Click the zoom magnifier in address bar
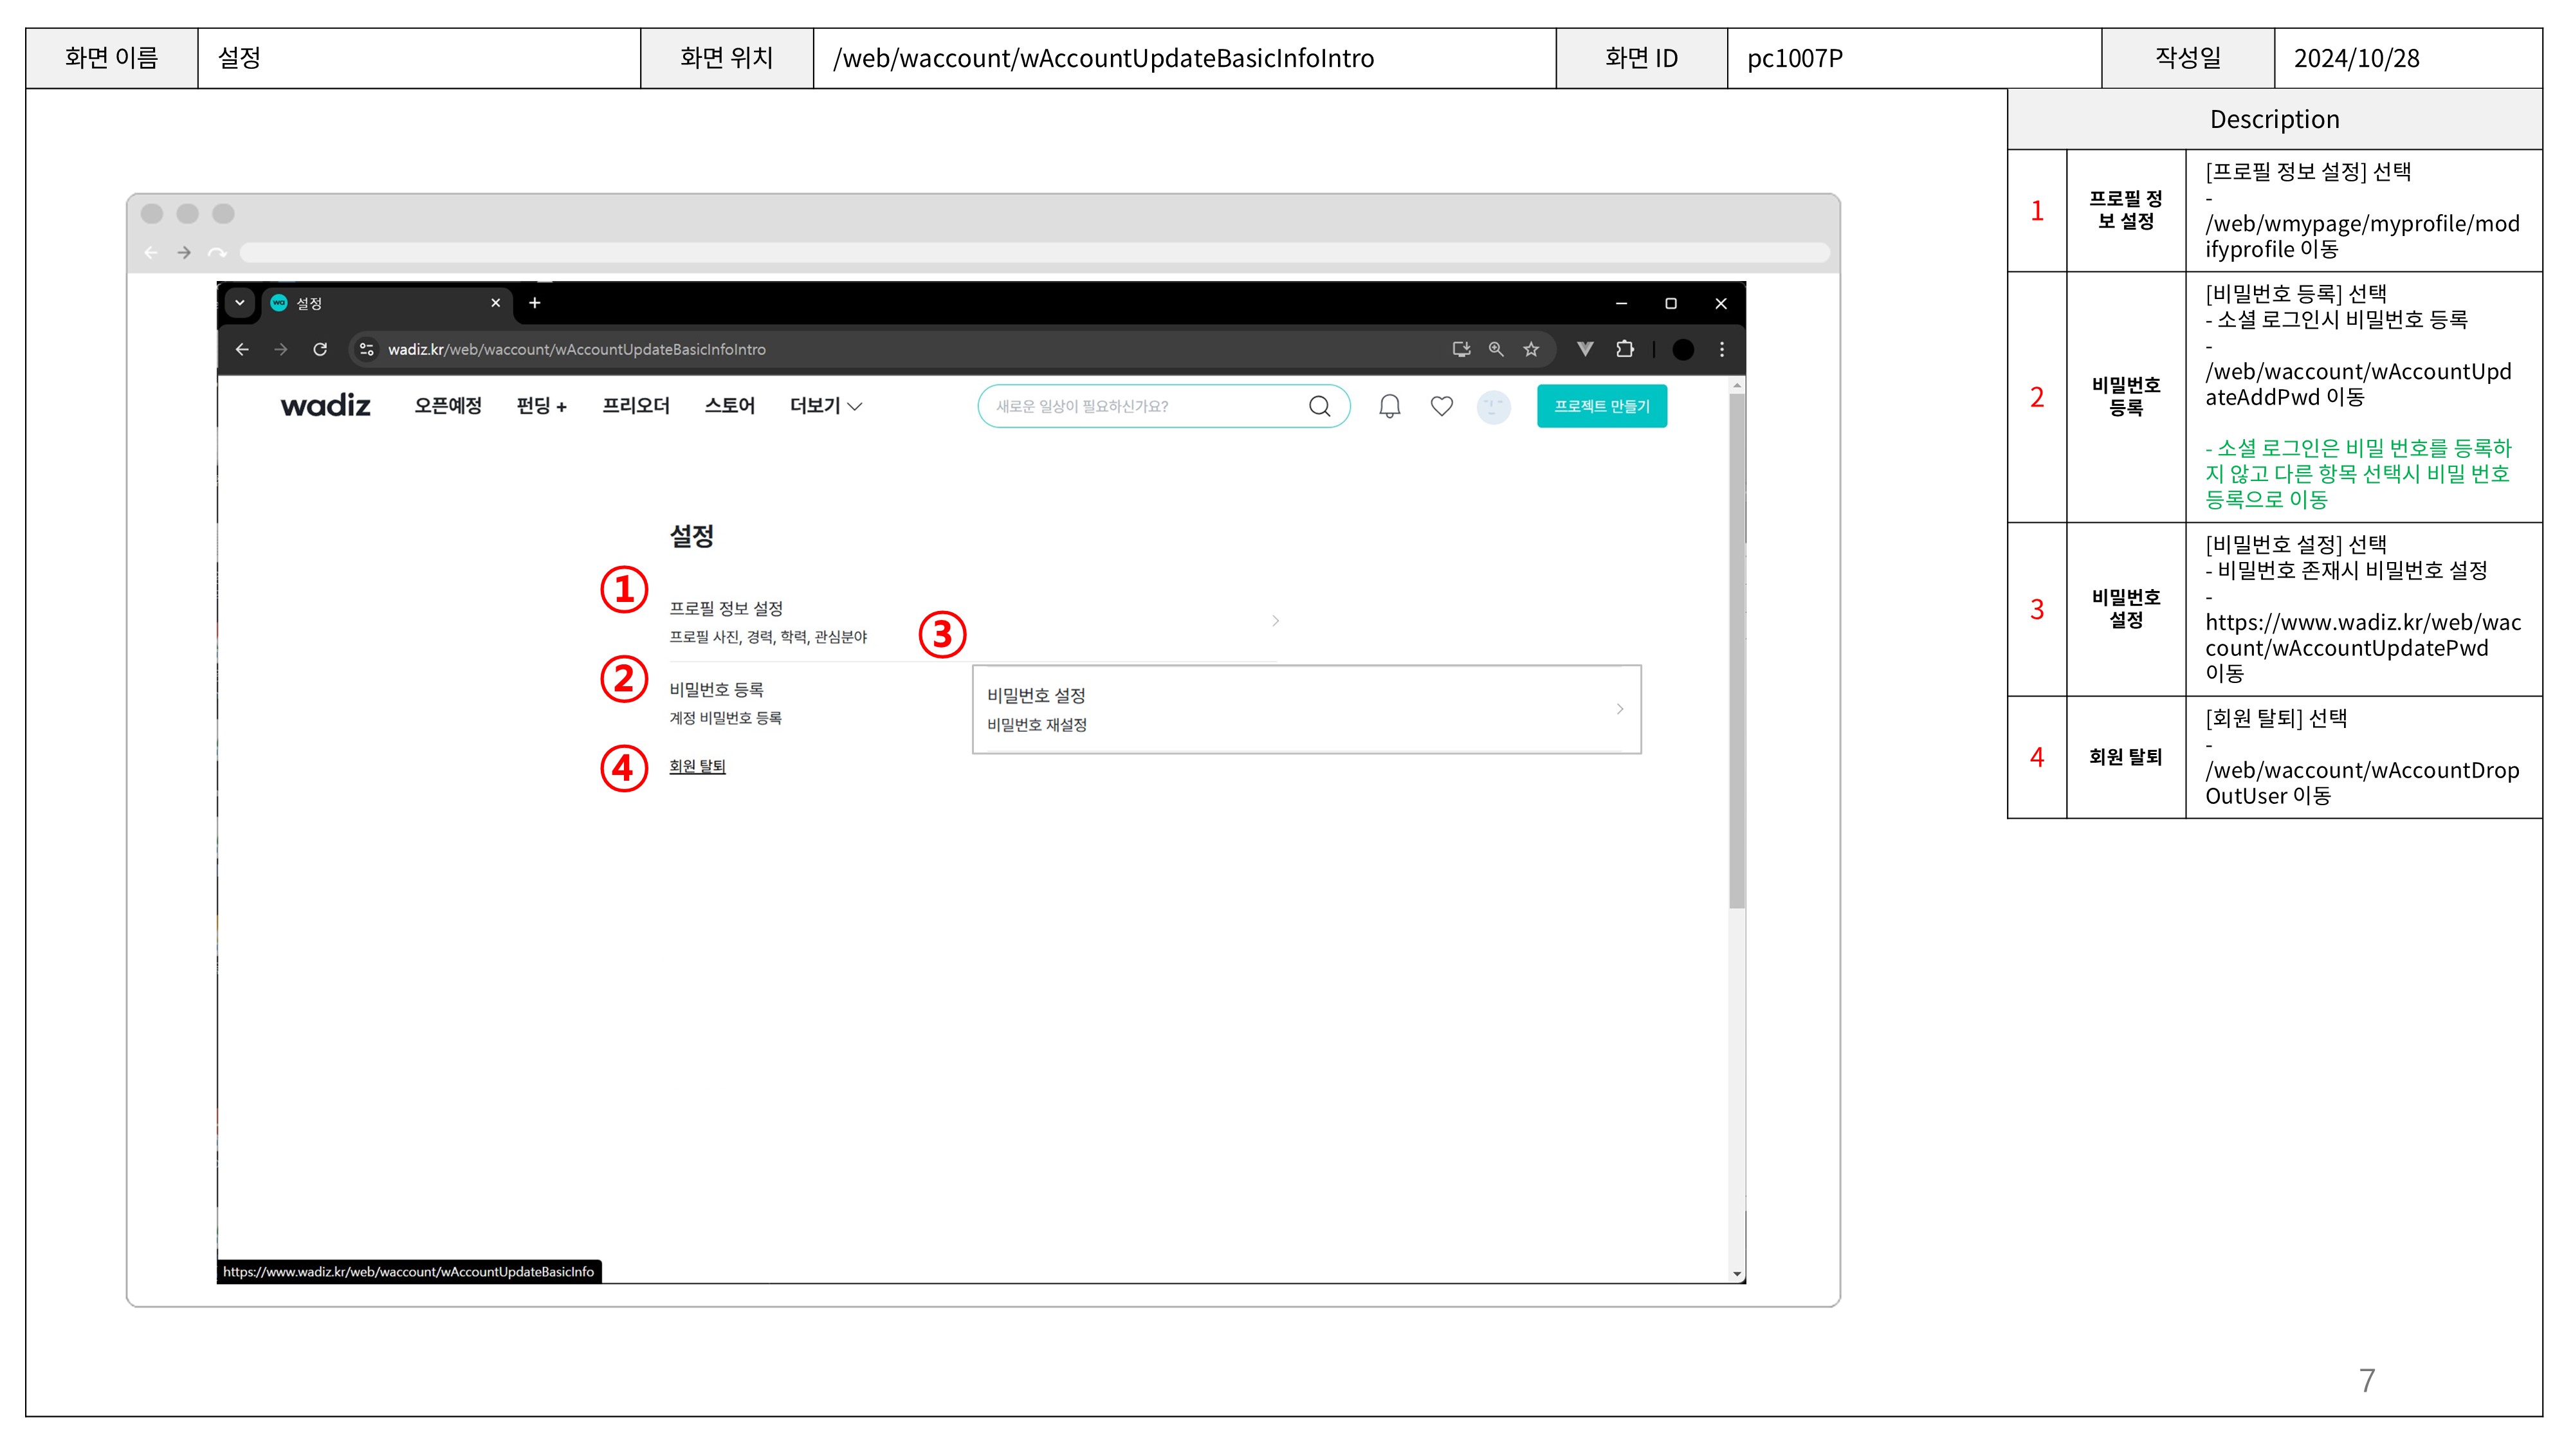This screenshot has width=2573, height=1447. [1496, 349]
